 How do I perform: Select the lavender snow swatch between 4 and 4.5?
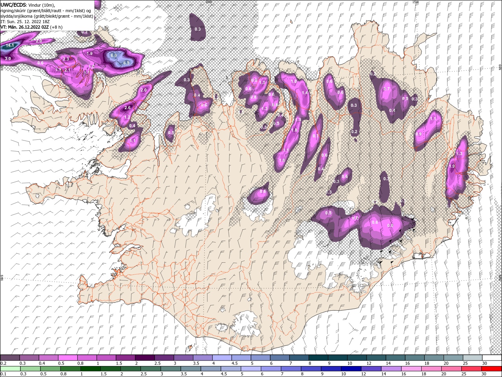pyautogui.click(x=222, y=358)
